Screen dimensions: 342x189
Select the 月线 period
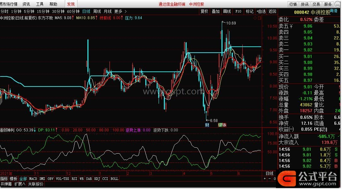(x=108, y=11)
